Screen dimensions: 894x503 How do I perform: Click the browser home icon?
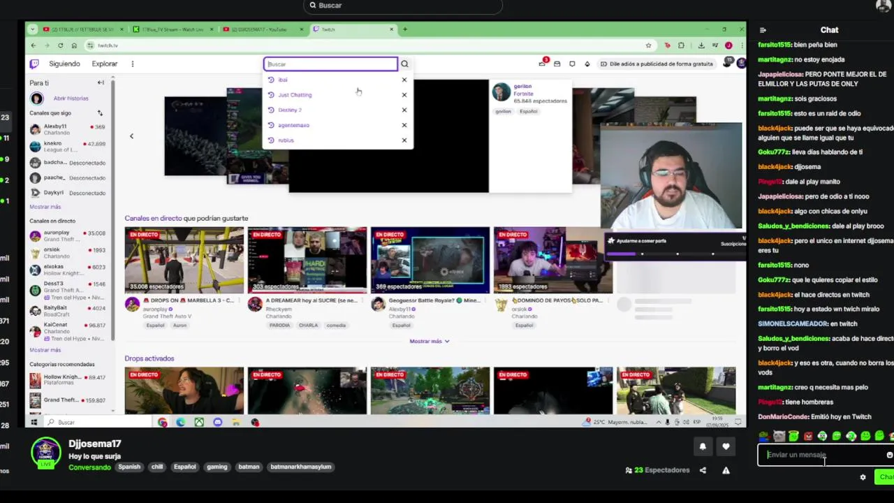pos(74,45)
